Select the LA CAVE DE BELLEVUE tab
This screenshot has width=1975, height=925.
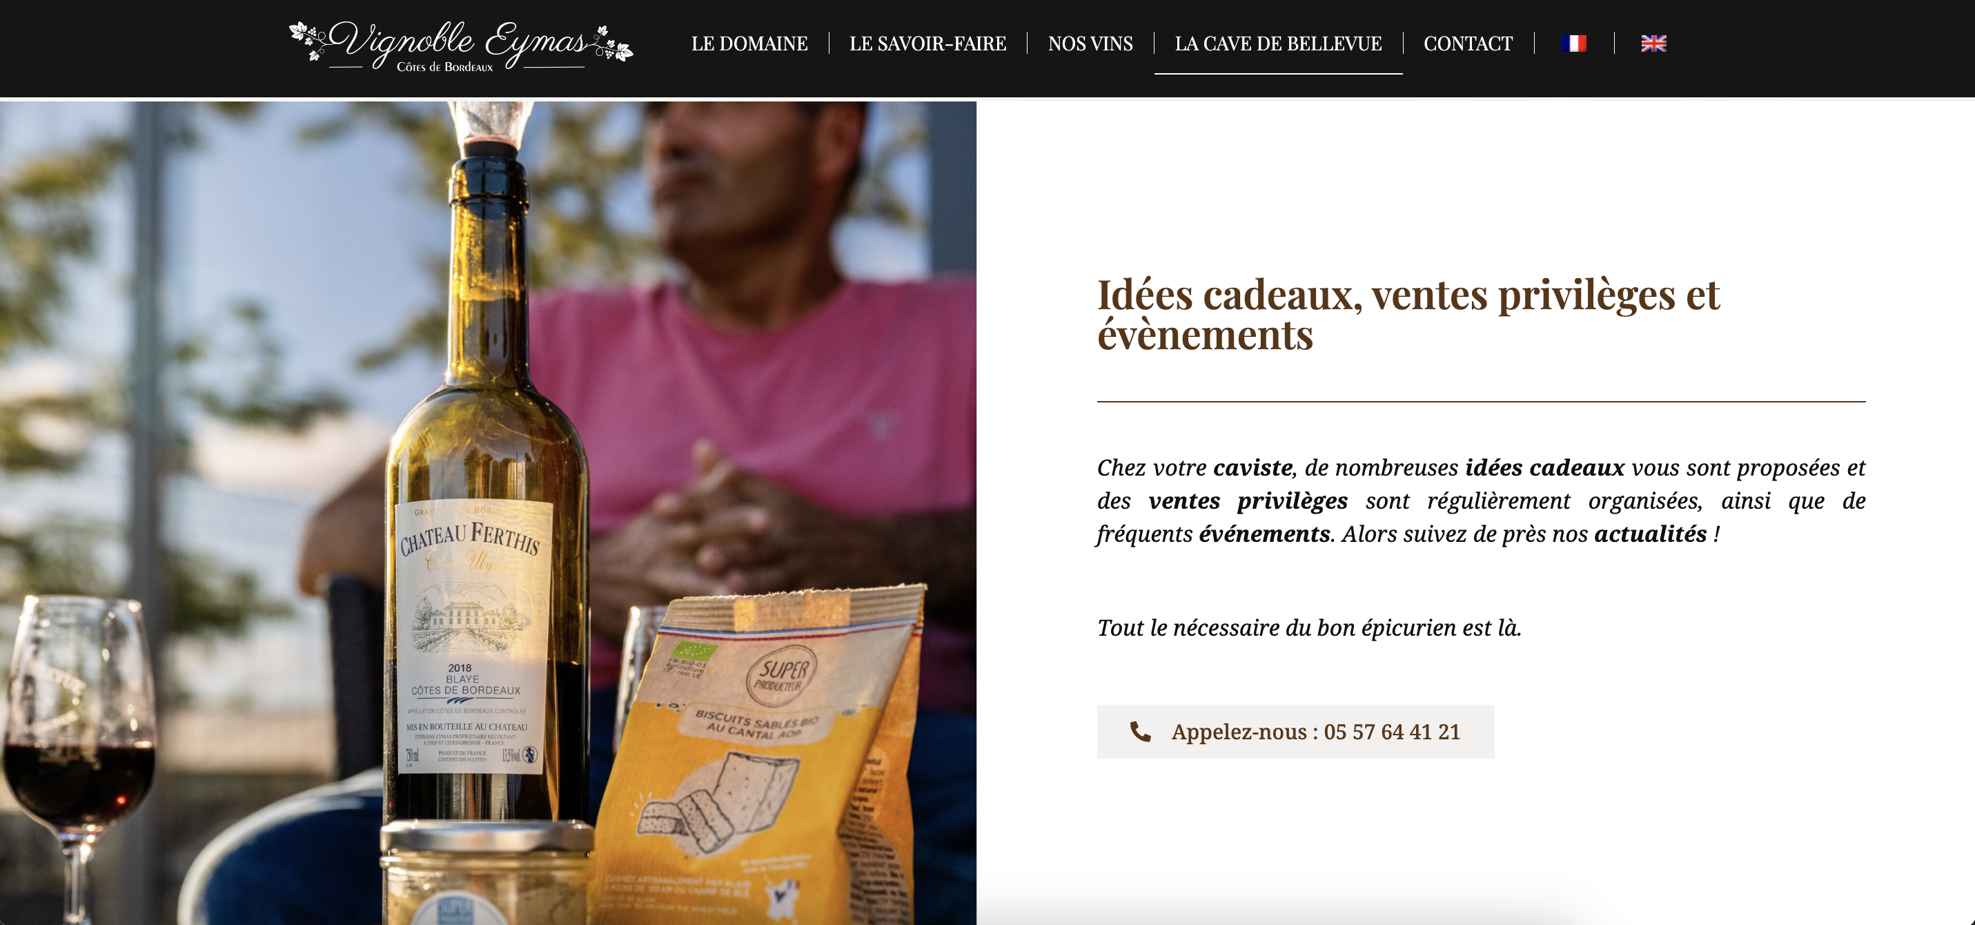[1278, 43]
